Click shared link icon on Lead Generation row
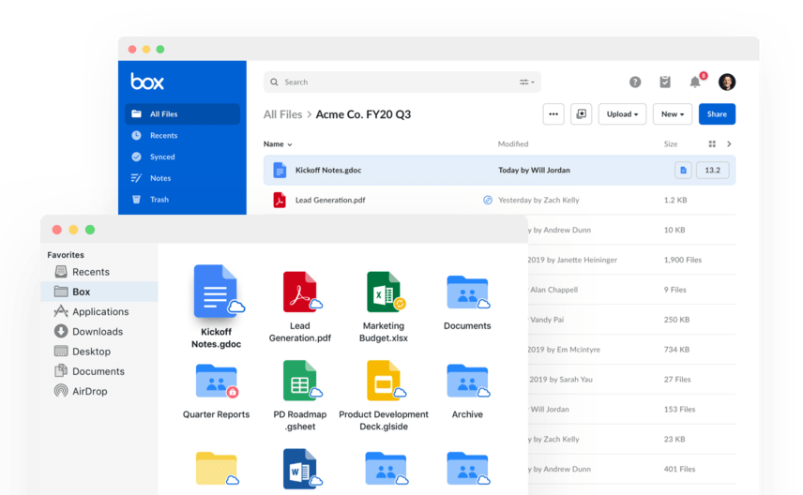 tap(488, 200)
